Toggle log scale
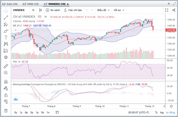The image size is (178, 117). pos(162,113)
